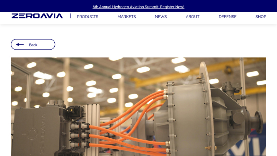This screenshot has width=277, height=156.
Task: Click the ZeroAvia logo
Action: [x=37, y=16]
